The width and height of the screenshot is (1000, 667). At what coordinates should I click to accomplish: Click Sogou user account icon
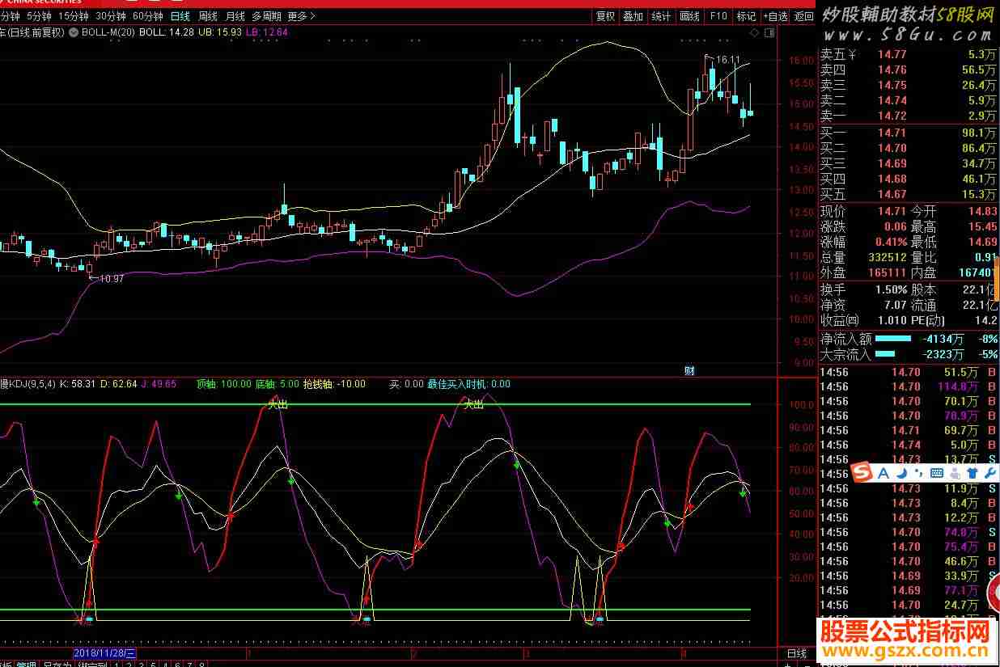pyautogui.click(x=955, y=472)
